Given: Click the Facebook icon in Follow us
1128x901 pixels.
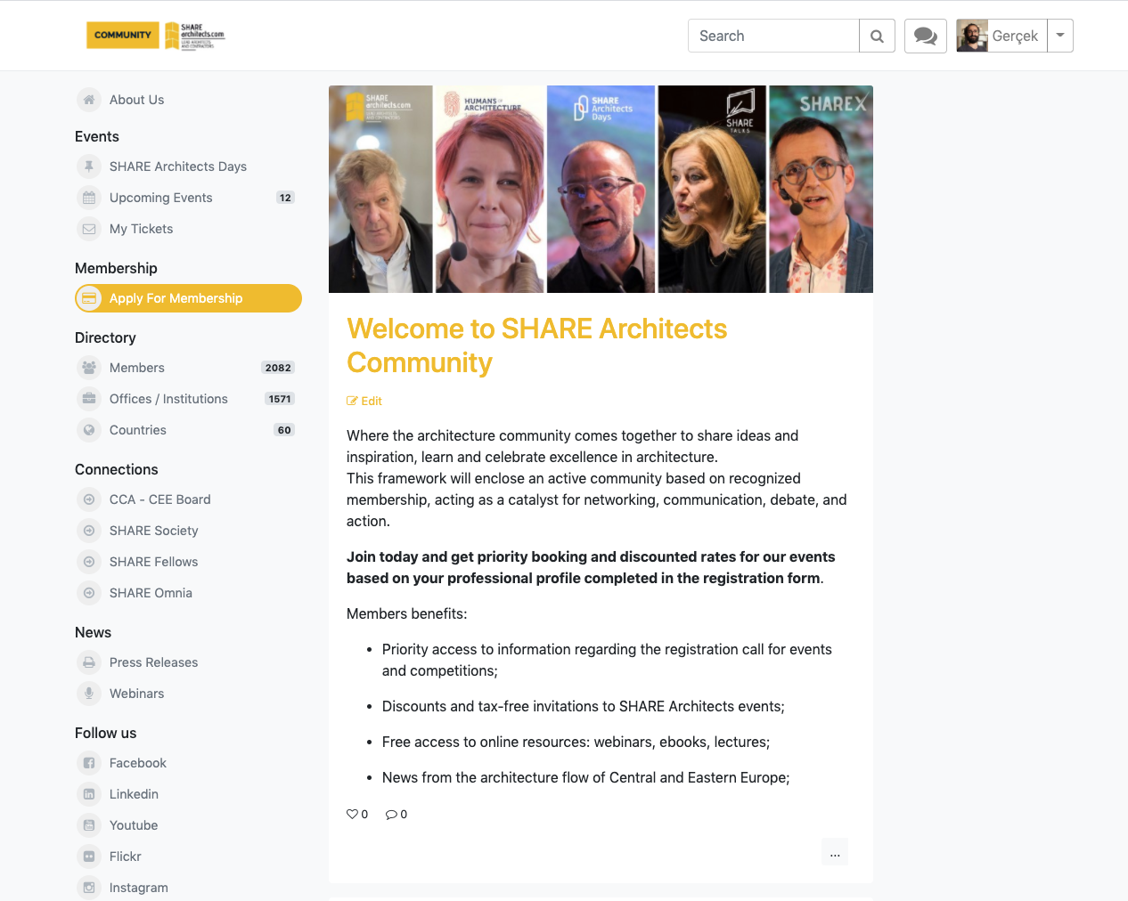Looking at the screenshot, I should tap(89, 763).
